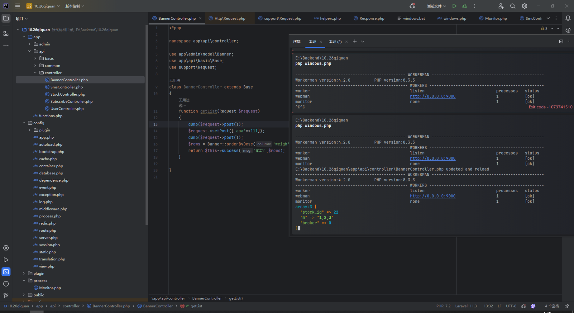Viewport: 574px width, 313px height.
Task: Click the UTF-8 encoding status widget
Action: pos(511,306)
